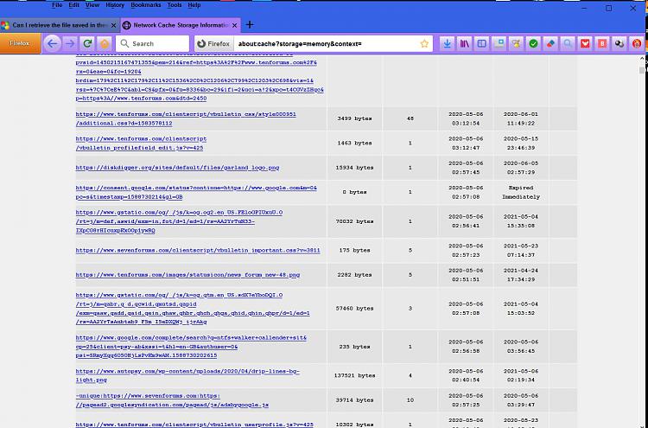The image size is (648, 428).
Task: Open the Library books icon
Action: (465, 43)
